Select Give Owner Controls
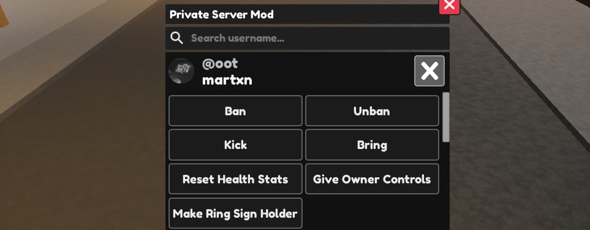This screenshot has height=230, width=590. click(x=372, y=179)
